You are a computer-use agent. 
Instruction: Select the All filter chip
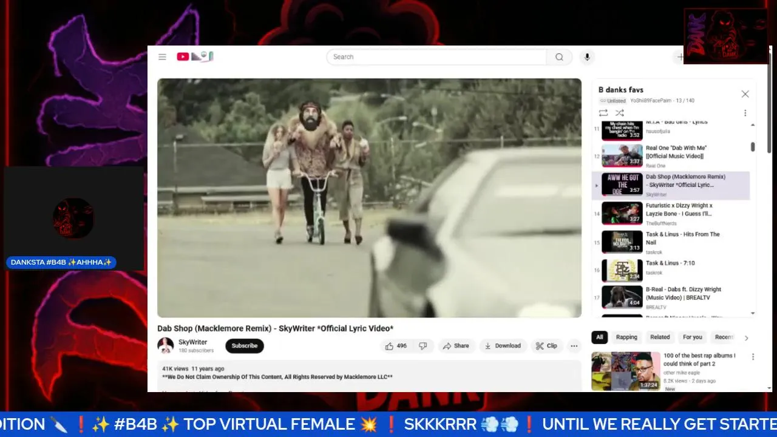click(600, 337)
